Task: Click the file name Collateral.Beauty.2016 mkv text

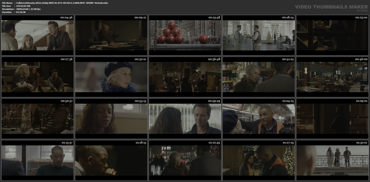Action: click(62, 3)
